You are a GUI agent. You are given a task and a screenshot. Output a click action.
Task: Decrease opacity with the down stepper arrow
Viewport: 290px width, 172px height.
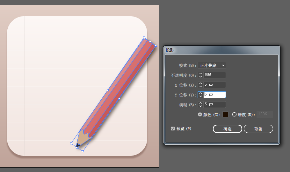point(201,76)
